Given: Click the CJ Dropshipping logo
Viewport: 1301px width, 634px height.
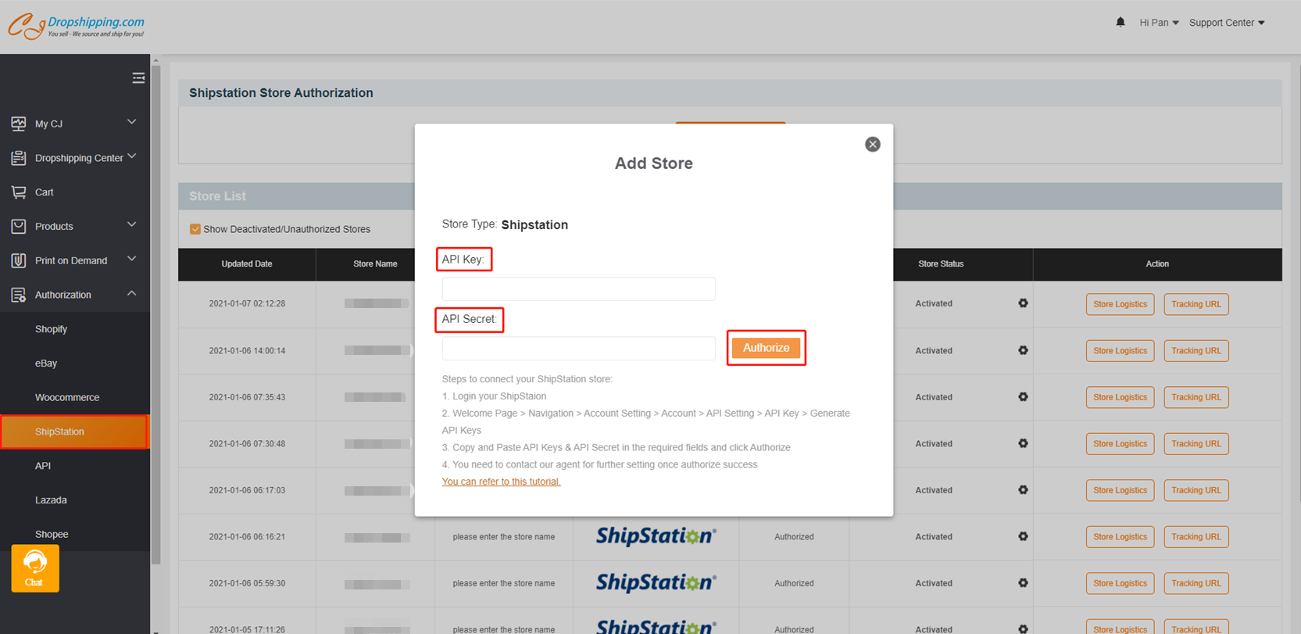Looking at the screenshot, I should coord(77,26).
